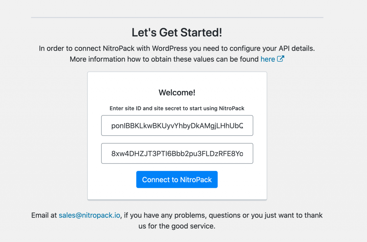Click the 'Email at' footer text
The image size is (367, 242).
(44, 215)
